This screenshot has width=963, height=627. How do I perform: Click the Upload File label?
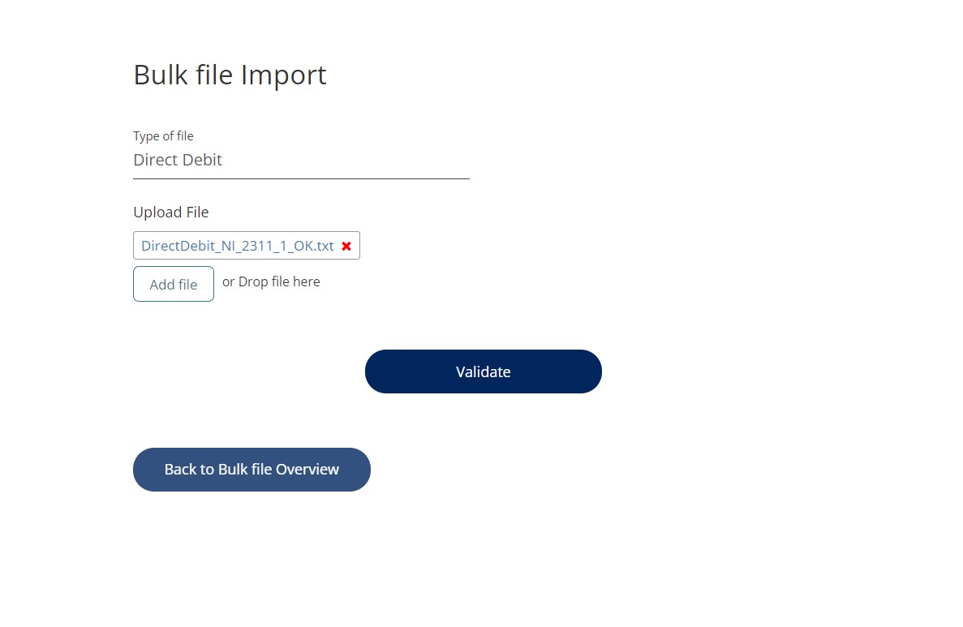point(170,213)
